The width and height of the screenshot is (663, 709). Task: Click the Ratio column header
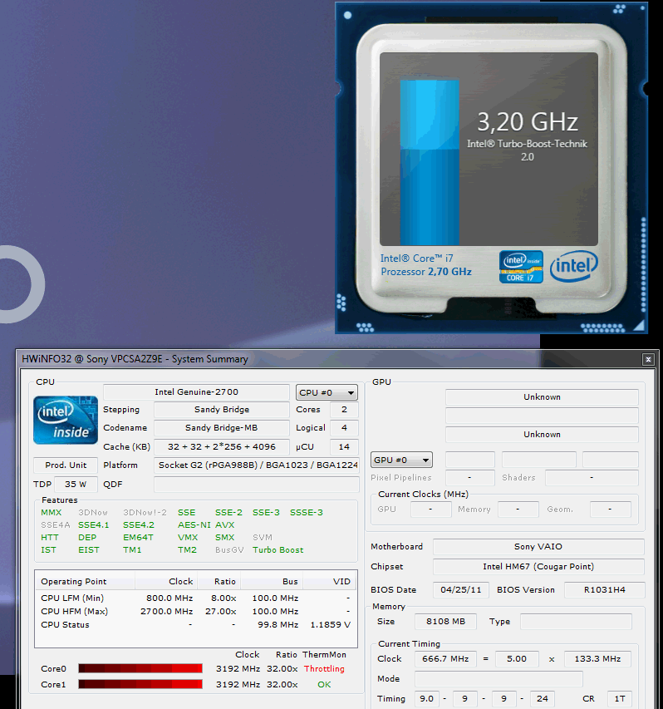[219, 582]
